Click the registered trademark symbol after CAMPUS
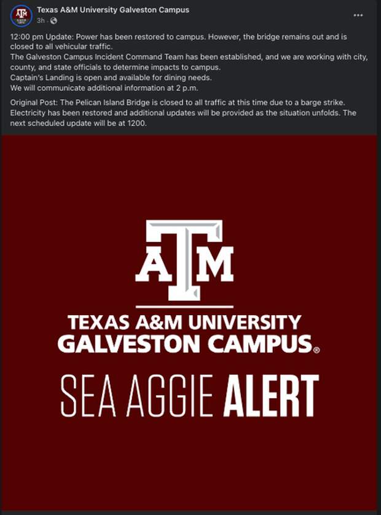 click(x=316, y=350)
